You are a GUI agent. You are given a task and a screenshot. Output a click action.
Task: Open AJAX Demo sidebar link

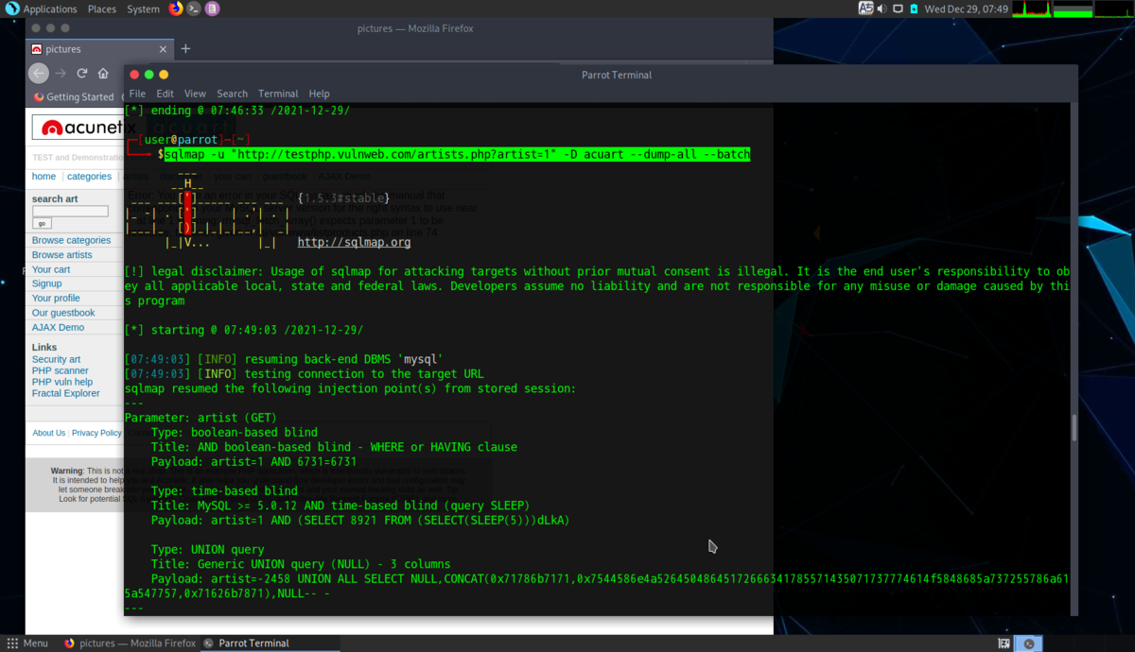pos(58,327)
